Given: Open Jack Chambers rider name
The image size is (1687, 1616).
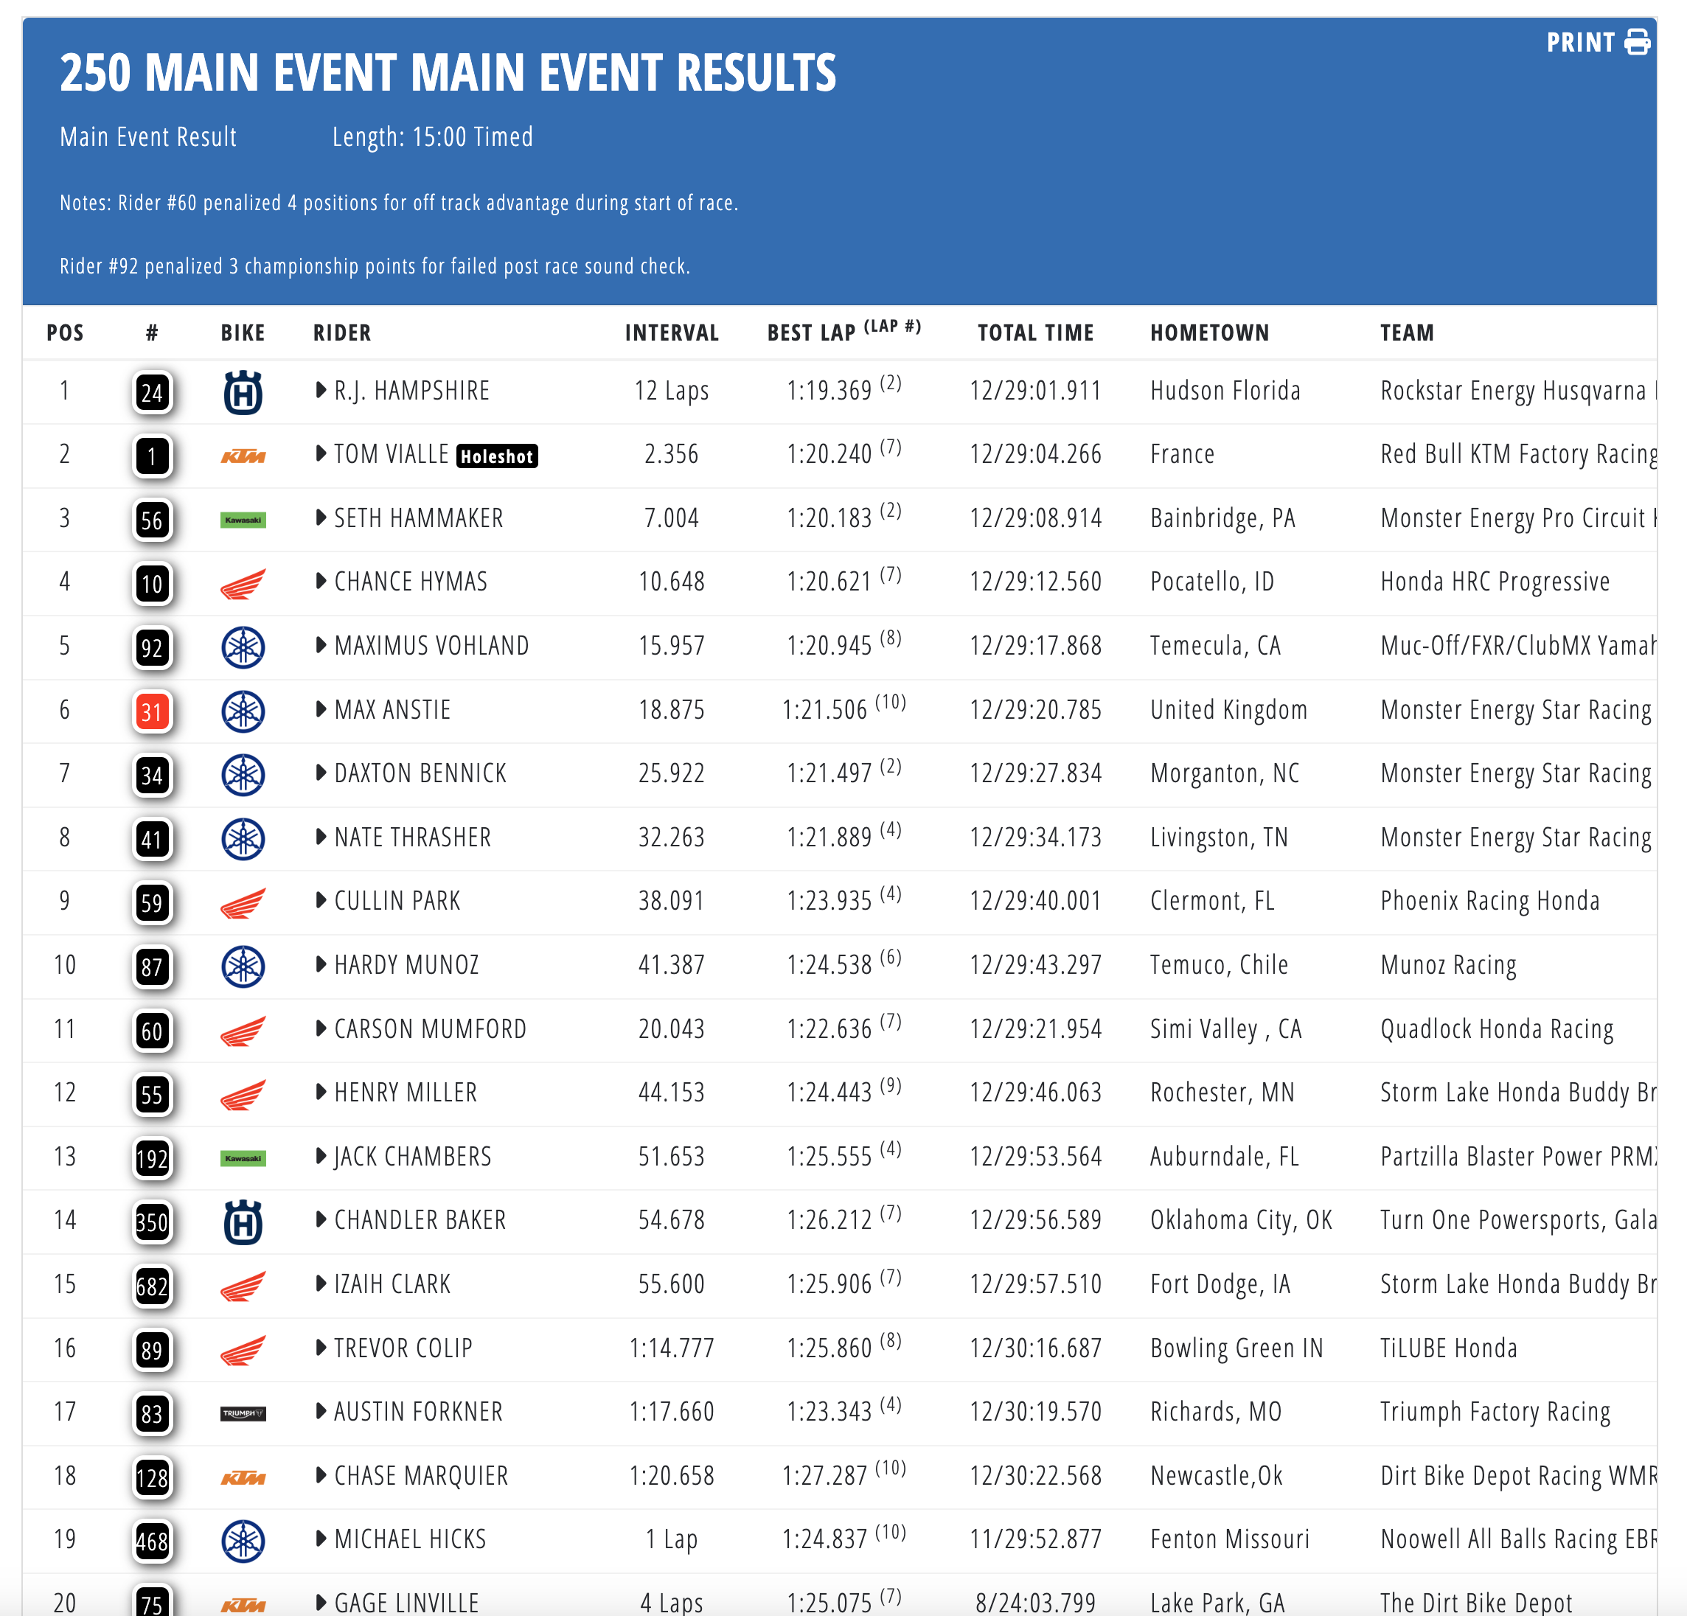Looking at the screenshot, I should tap(412, 1157).
